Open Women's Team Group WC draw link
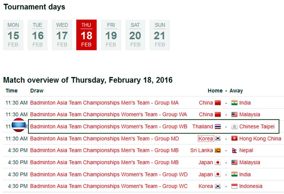Viewport: 284px width, 194px height. [x=109, y=186]
